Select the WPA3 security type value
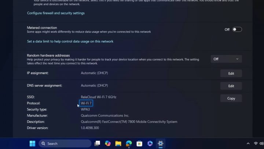 click(x=85, y=109)
